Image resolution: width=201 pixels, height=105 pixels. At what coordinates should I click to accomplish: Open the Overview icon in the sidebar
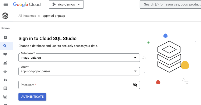pos(5,37)
